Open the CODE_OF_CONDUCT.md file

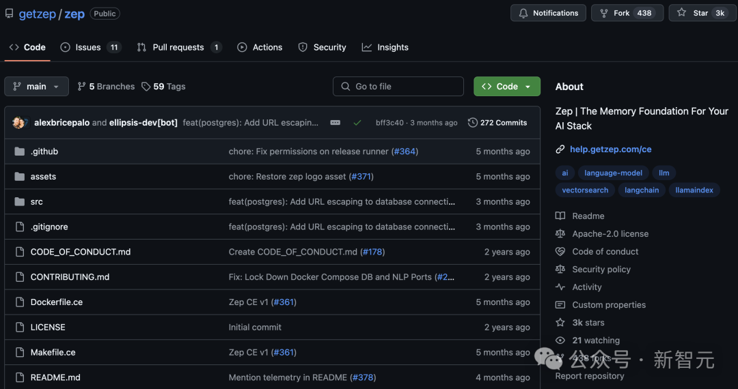[x=81, y=252]
